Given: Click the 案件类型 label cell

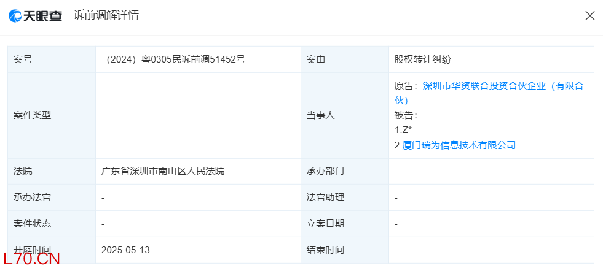Looking at the screenshot, I should coord(32,115).
